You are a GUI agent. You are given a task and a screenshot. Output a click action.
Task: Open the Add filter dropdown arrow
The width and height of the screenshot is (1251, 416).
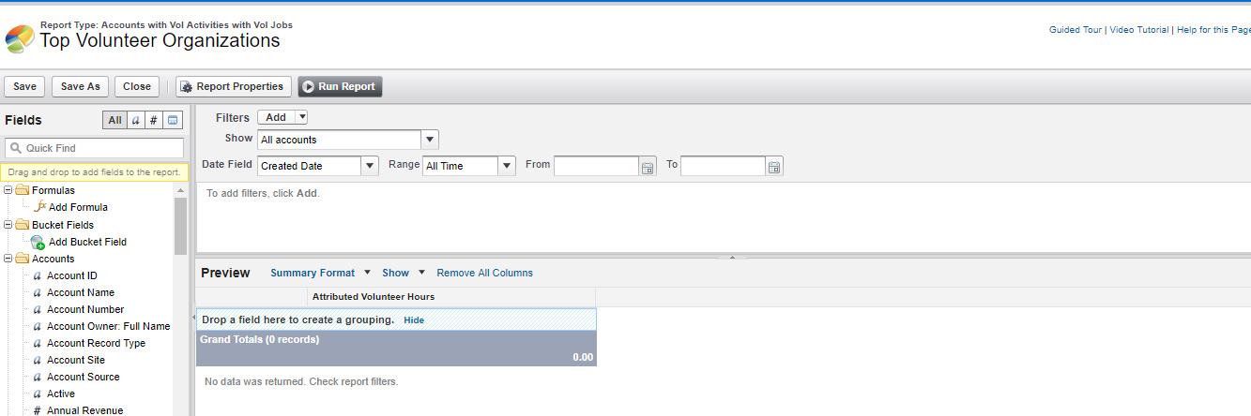click(301, 117)
